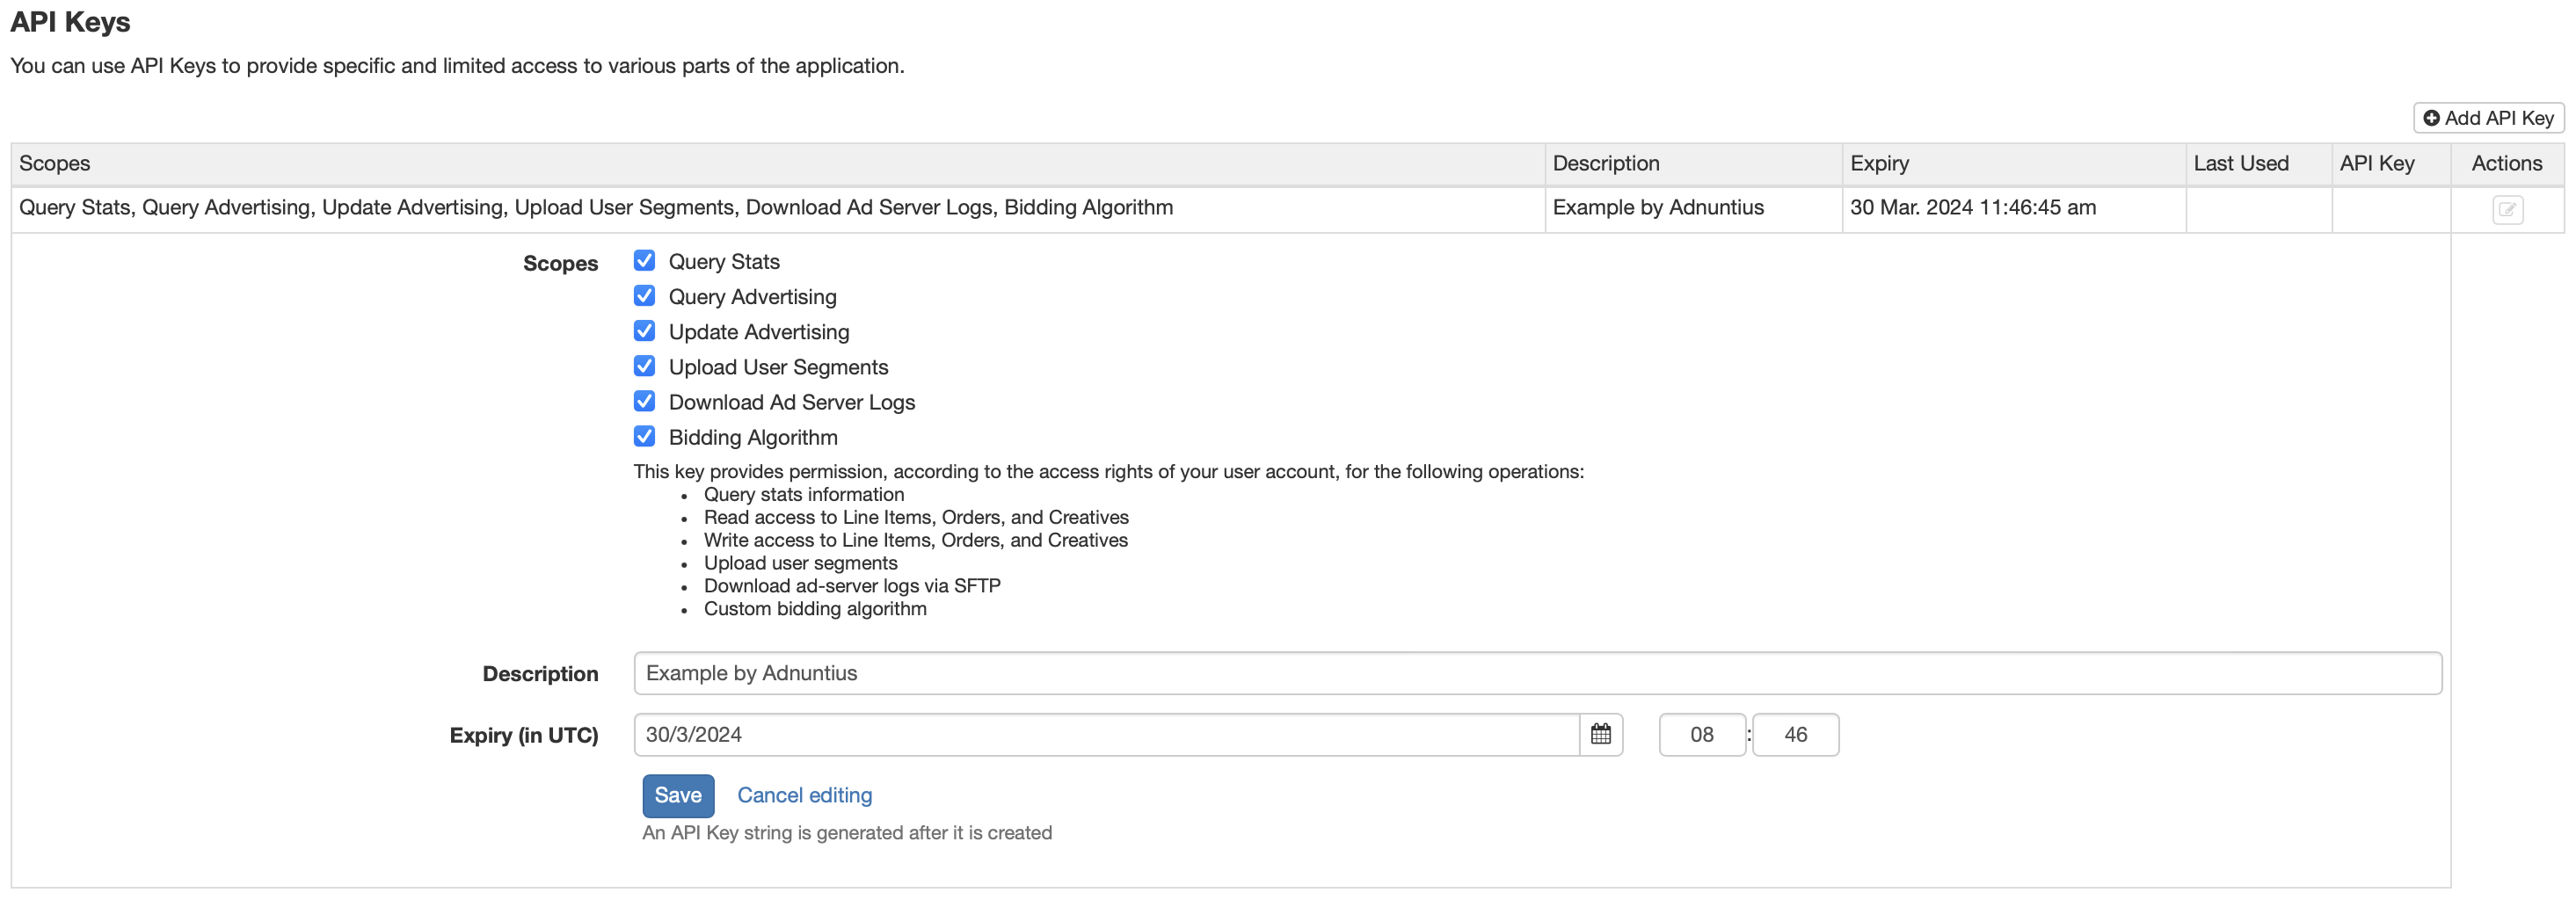This screenshot has height=900, width=2576.
Task: Untick the Upload User Segments checkbox
Action: (x=645, y=366)
